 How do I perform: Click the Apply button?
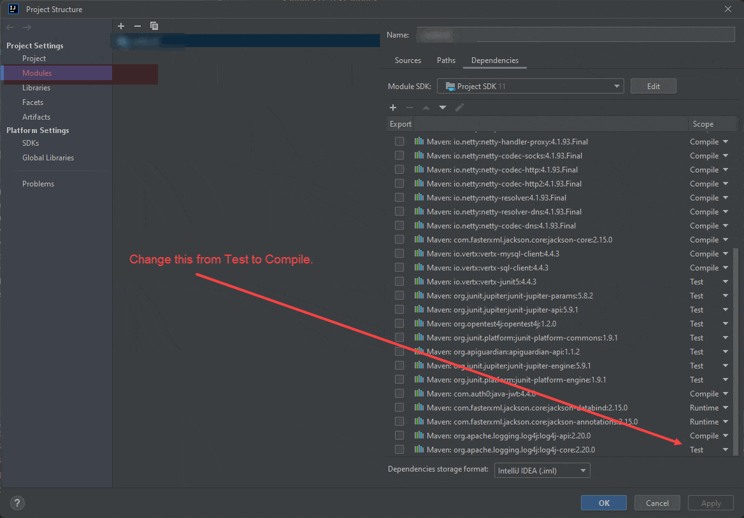click(x=711, y=503)
